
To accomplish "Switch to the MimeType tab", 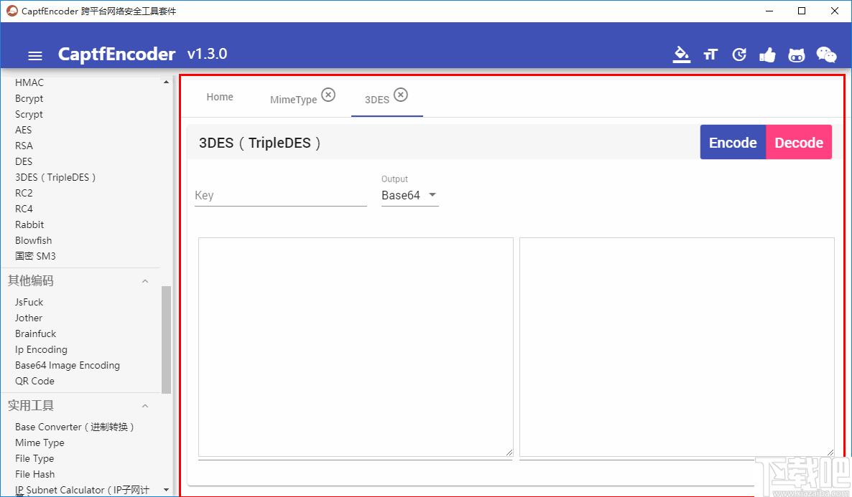I will click(293, 99).
